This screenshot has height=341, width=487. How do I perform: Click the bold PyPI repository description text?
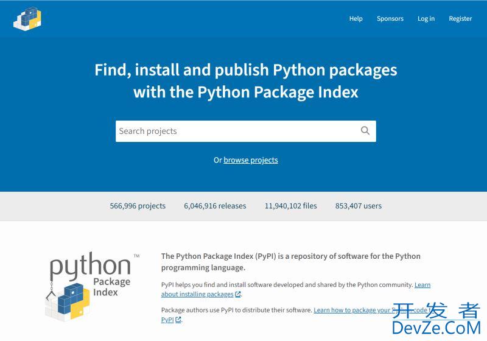(x=290, y=262)
